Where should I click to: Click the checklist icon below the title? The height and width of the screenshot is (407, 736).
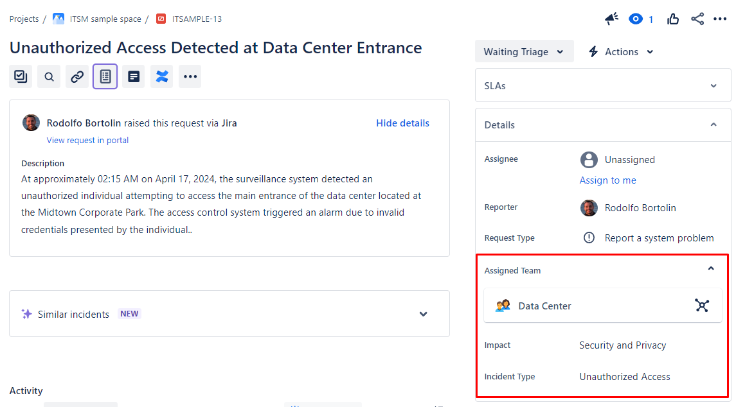click(x=21, y=76)
